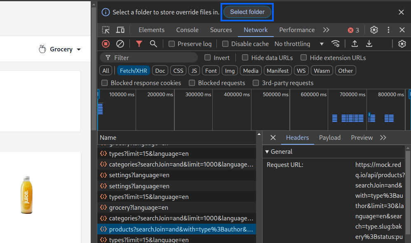This screenshot has height=243, width=411.
Task: Select the inspect element picker icon
Action: (x=106, y=30)
